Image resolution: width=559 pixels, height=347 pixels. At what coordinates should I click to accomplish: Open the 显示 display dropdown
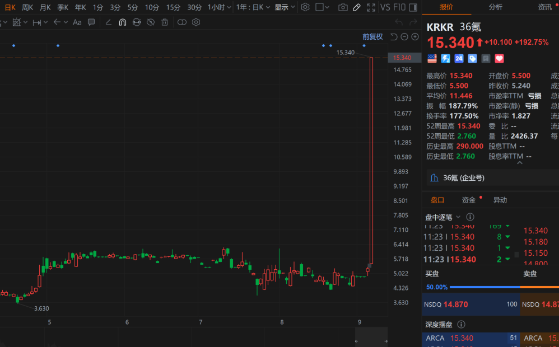pyautogui.click(x=285, y=7)
